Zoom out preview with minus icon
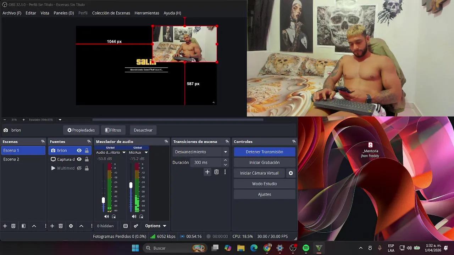The image size is (454, 255). pyautogui.click(x=5, y=120)
